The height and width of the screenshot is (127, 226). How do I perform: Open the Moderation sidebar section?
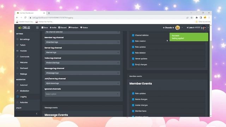tap(24, 91)
